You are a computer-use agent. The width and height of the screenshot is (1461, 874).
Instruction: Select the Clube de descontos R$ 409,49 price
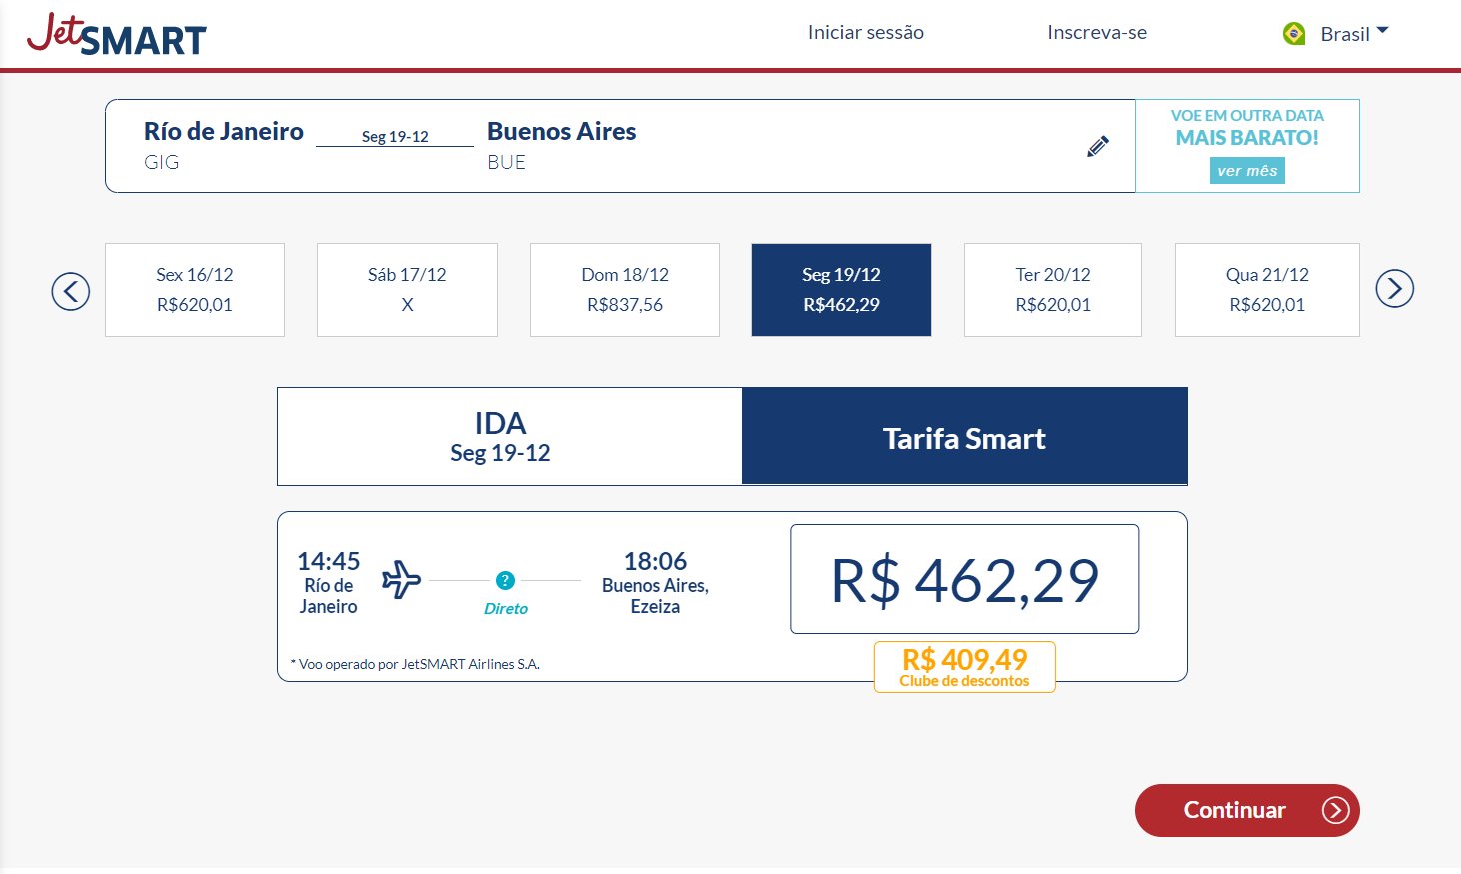pyautogui.click(x=965, y=667)
